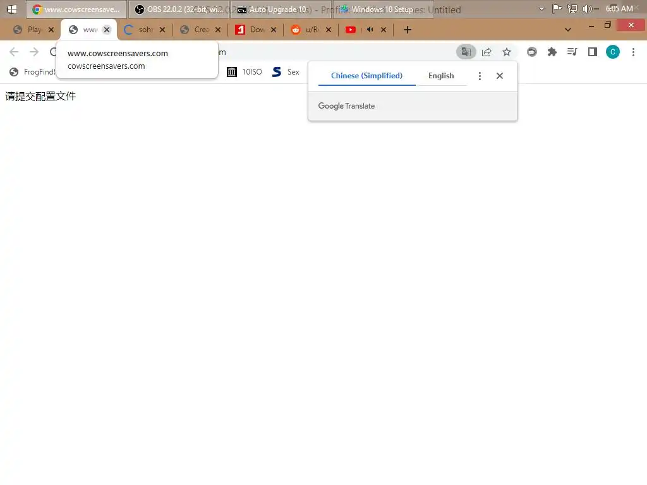This screenshot has width=647, height=485.
Task: Mute the YouTube tab audio icon
Action: tap(370, 30)
